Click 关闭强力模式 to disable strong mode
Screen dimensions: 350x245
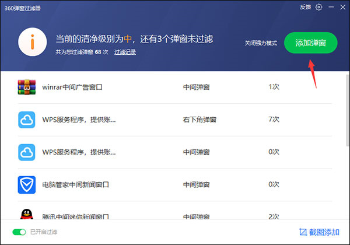pos(261,43)
